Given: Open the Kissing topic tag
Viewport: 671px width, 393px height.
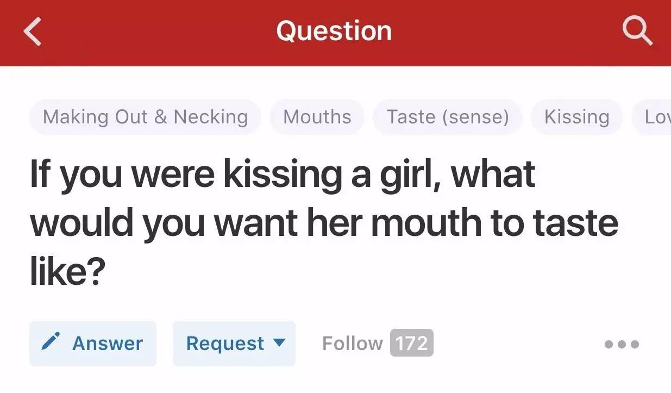Looking at the screenshot, I should coord(576,117).
